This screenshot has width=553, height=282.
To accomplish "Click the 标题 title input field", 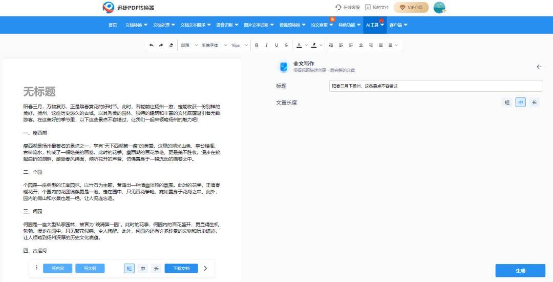I will [x=436, y=86].
